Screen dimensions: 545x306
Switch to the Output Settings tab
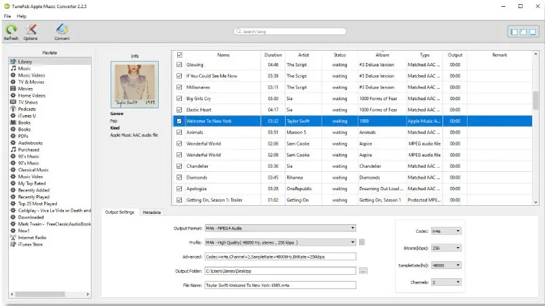click(119, 212)
